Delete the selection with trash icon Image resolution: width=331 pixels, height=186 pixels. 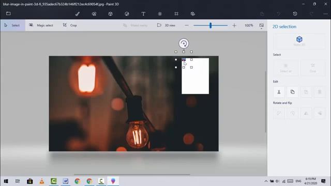(x=320, y=92)
